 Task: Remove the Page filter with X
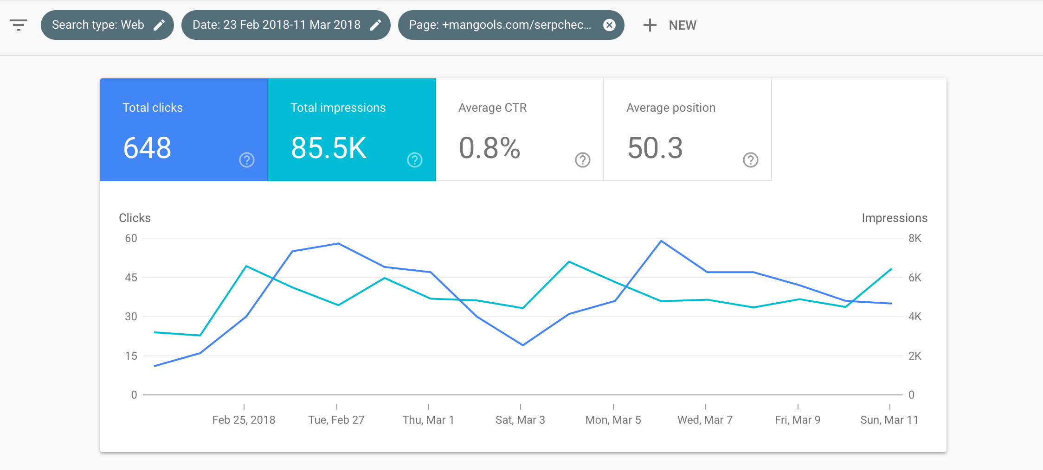[x=609, y=25]
